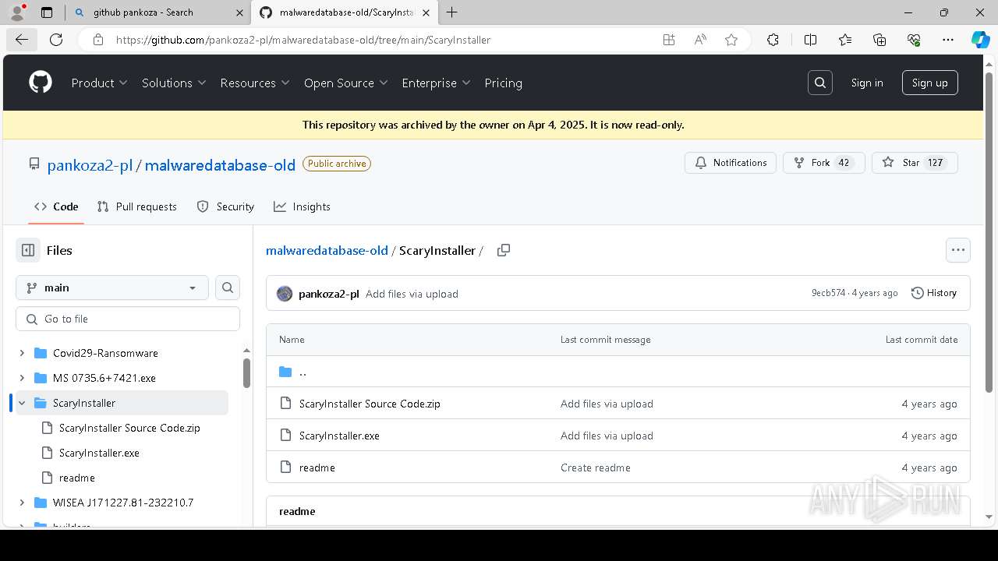998x561 pixels.
Task: Open the pankoza2-pl owner link
Action: tap(90, 164)
